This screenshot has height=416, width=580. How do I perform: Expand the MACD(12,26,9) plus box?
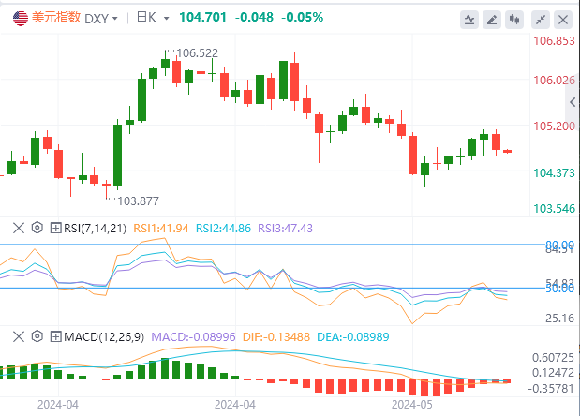(55, 335)
